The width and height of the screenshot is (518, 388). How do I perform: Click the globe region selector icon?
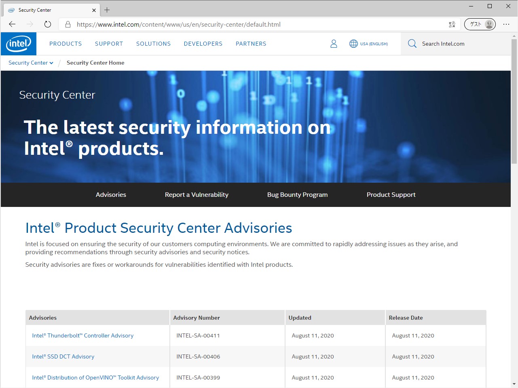353,44
